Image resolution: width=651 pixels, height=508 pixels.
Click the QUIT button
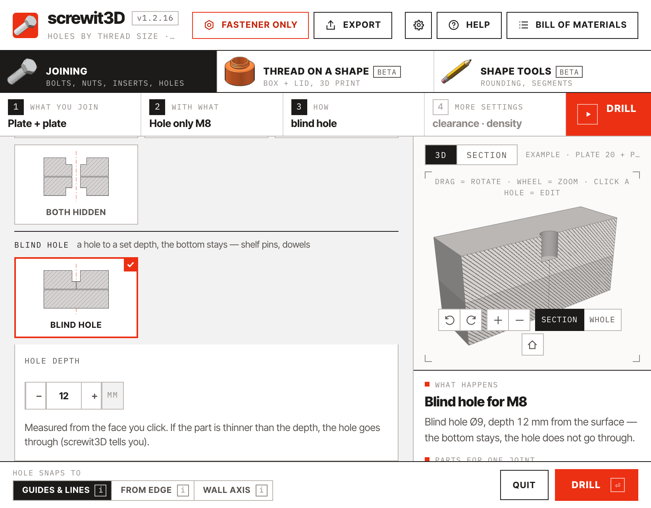pos(524,485)
